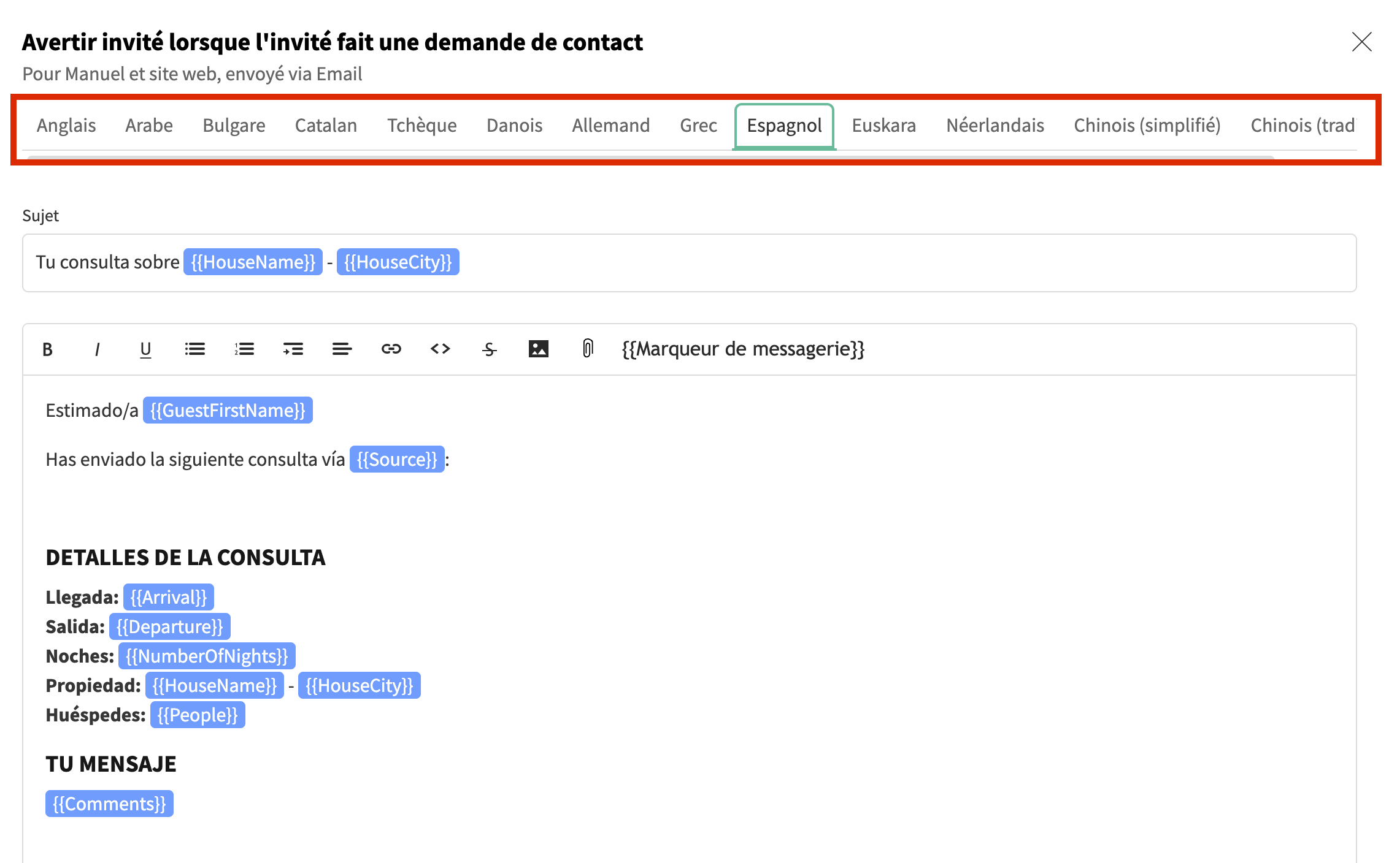Increase text indent

coord(293,349)
